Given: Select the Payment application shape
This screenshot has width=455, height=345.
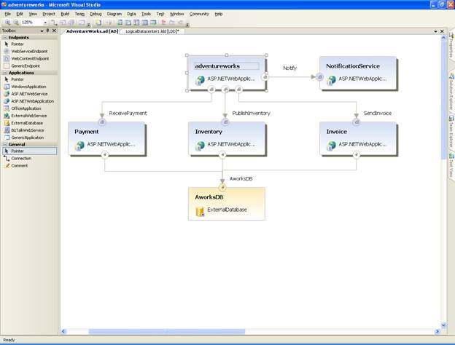Looking at the screenshot, I should (x=106, y=139).
